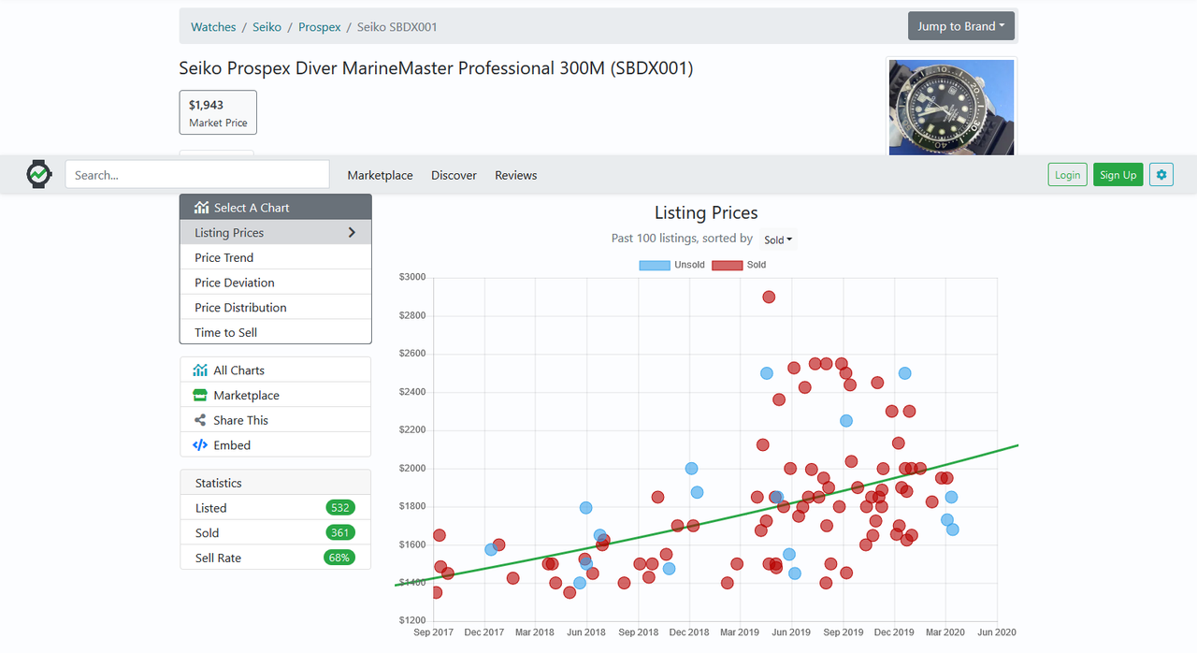Open All Charts link

coord(275,370)
